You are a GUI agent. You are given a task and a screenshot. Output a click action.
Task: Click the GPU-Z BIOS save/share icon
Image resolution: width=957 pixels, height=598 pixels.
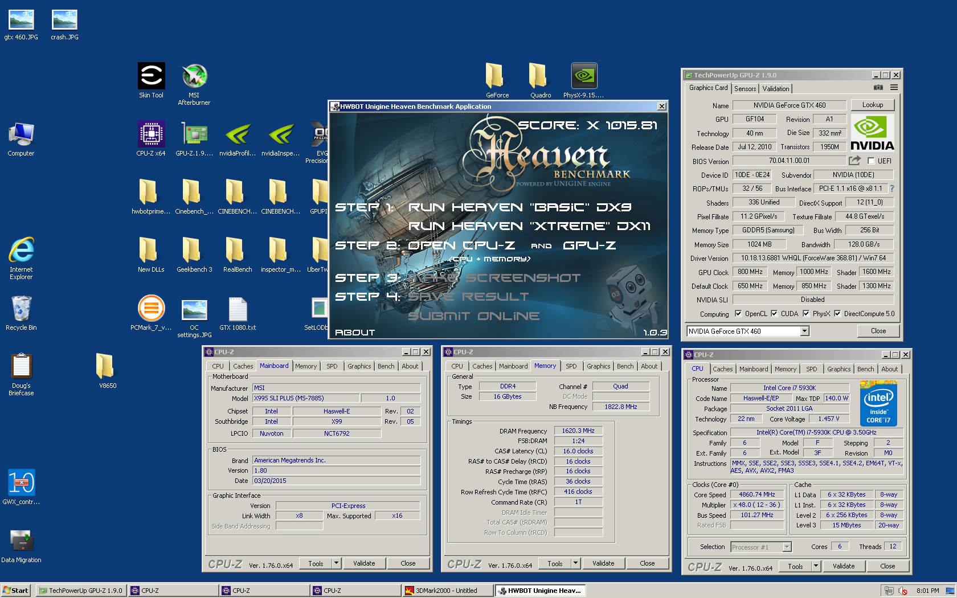pos(854,161)
